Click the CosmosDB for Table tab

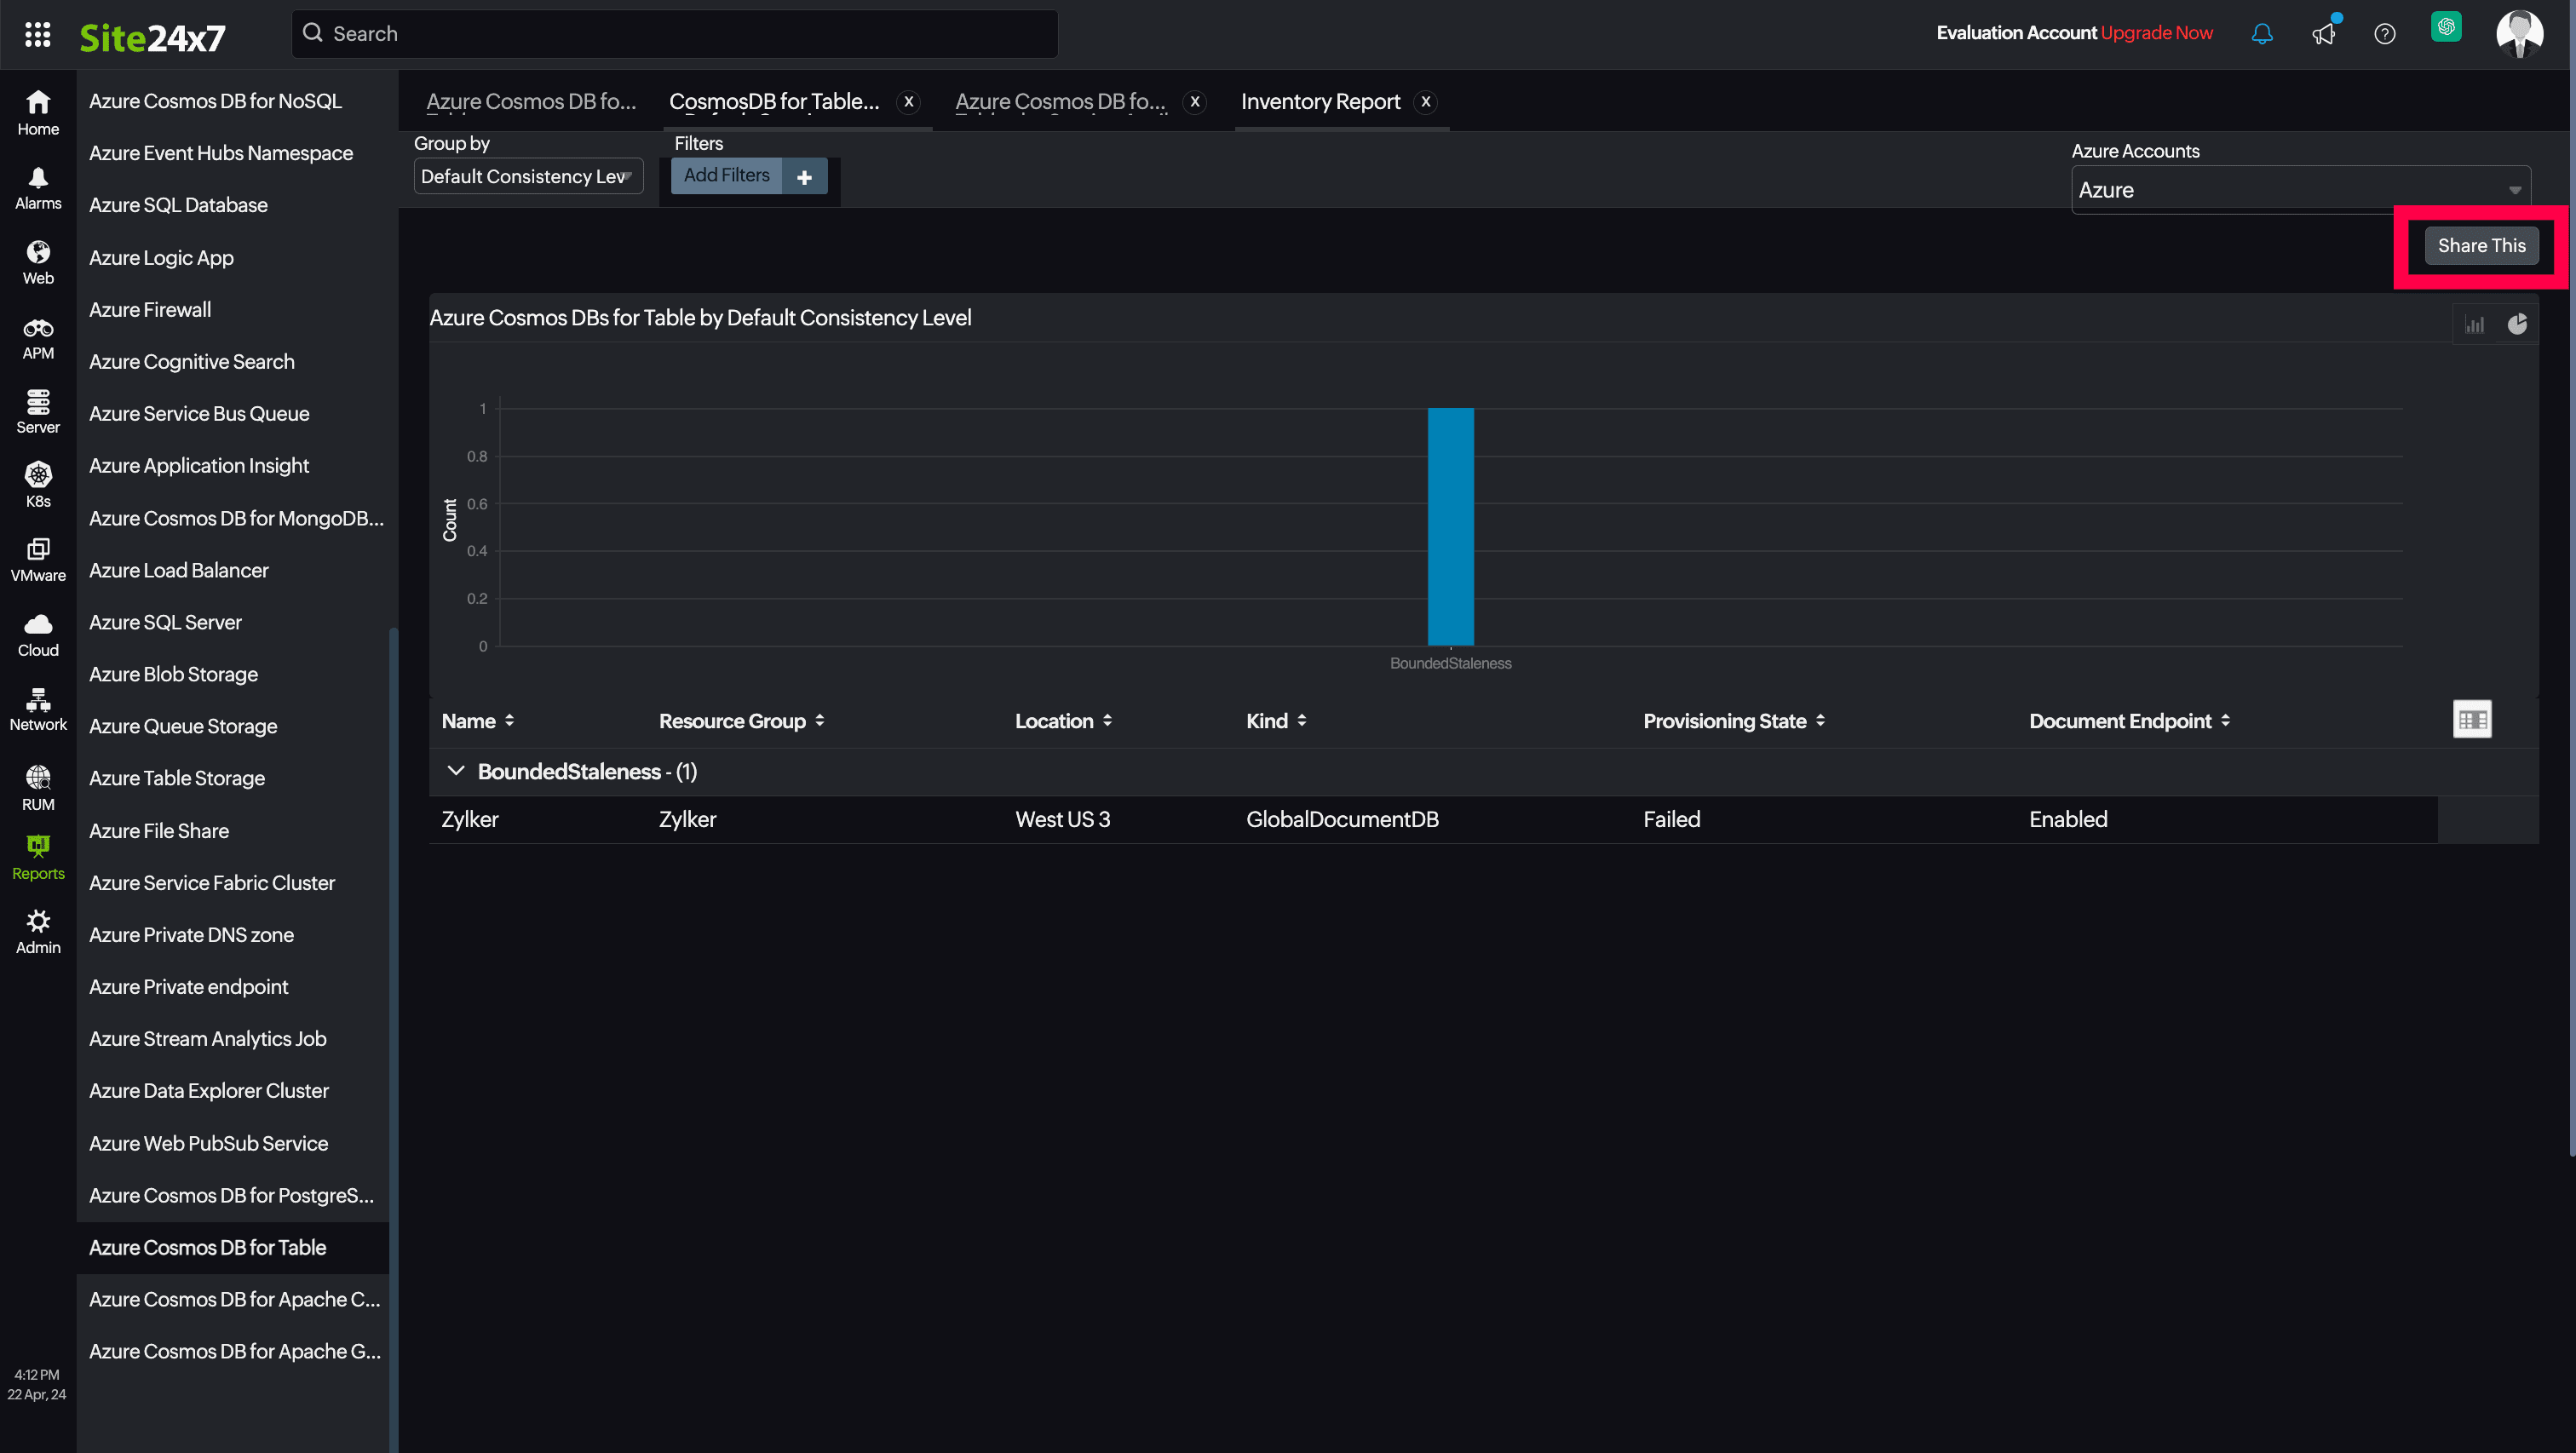775,101
